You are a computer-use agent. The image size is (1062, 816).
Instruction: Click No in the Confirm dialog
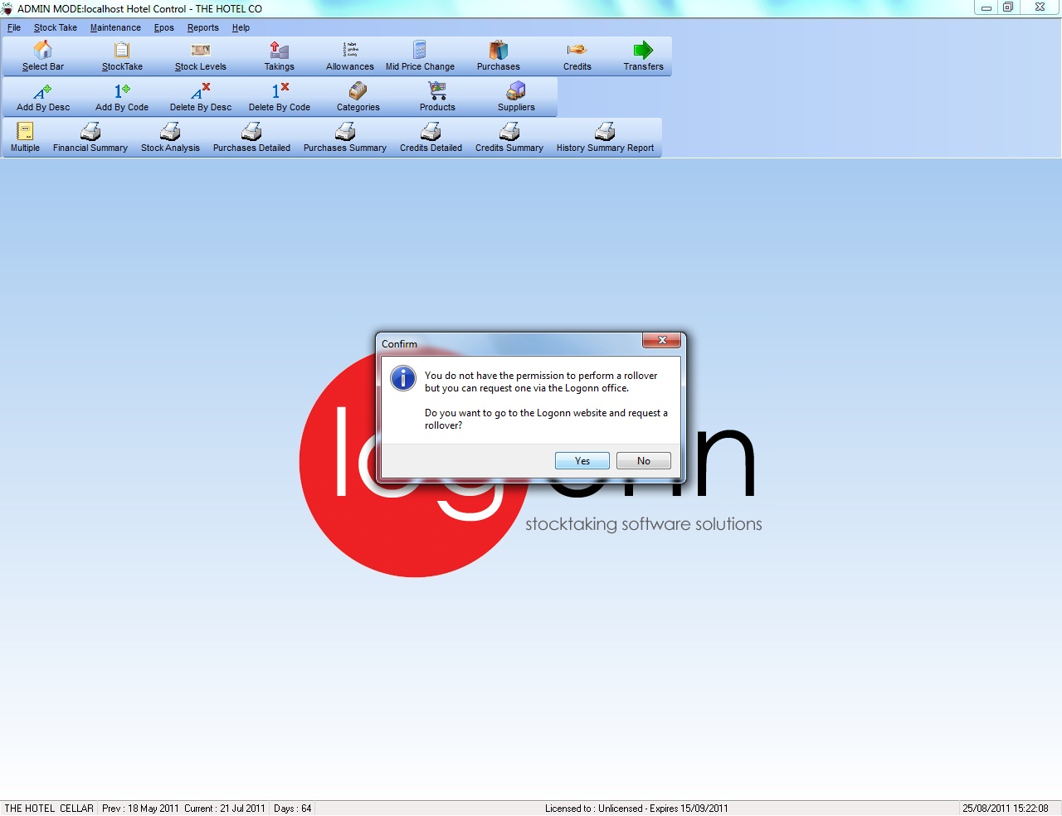(644, 461)
